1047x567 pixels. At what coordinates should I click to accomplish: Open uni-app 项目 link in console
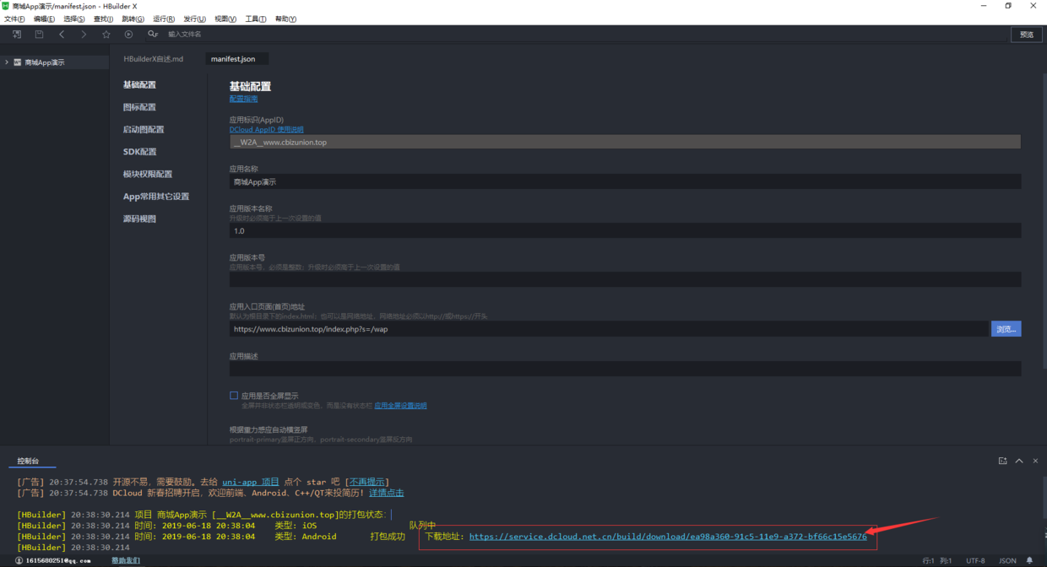click(251, 482)
